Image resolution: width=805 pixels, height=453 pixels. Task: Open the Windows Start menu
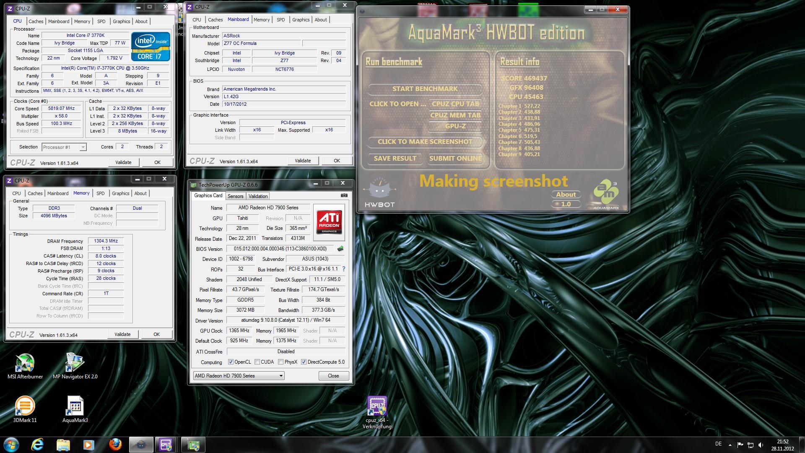(x=11, y=445)
